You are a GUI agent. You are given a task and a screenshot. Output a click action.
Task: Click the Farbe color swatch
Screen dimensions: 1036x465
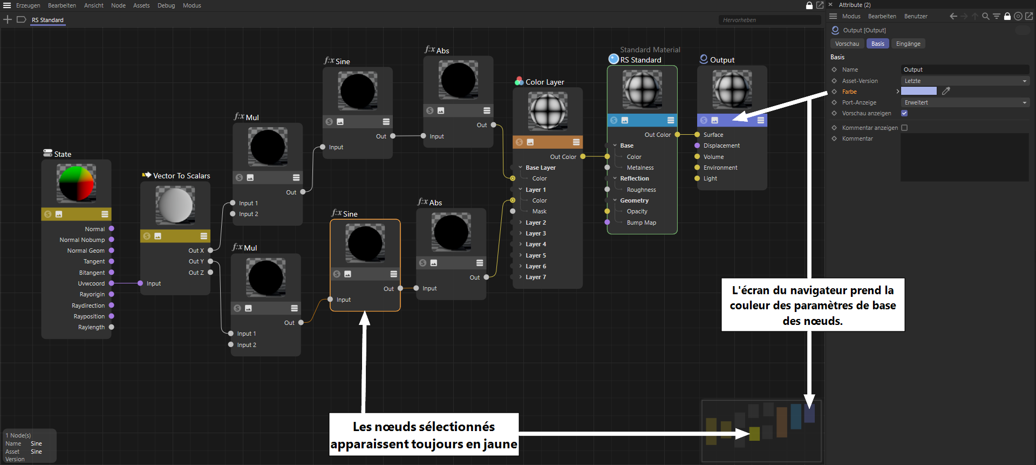[918, 92]
